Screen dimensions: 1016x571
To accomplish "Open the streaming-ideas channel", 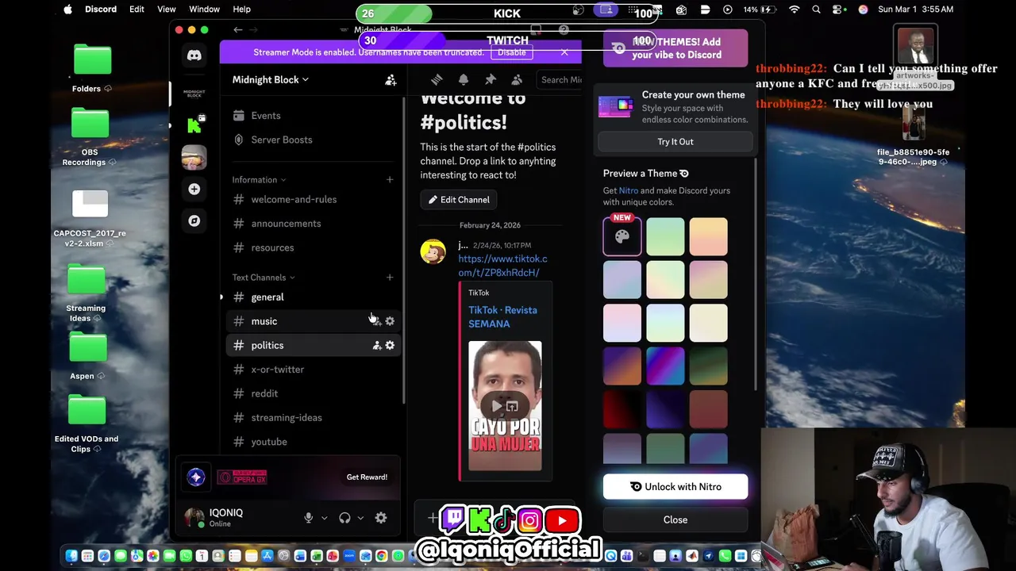I will 313,418.
